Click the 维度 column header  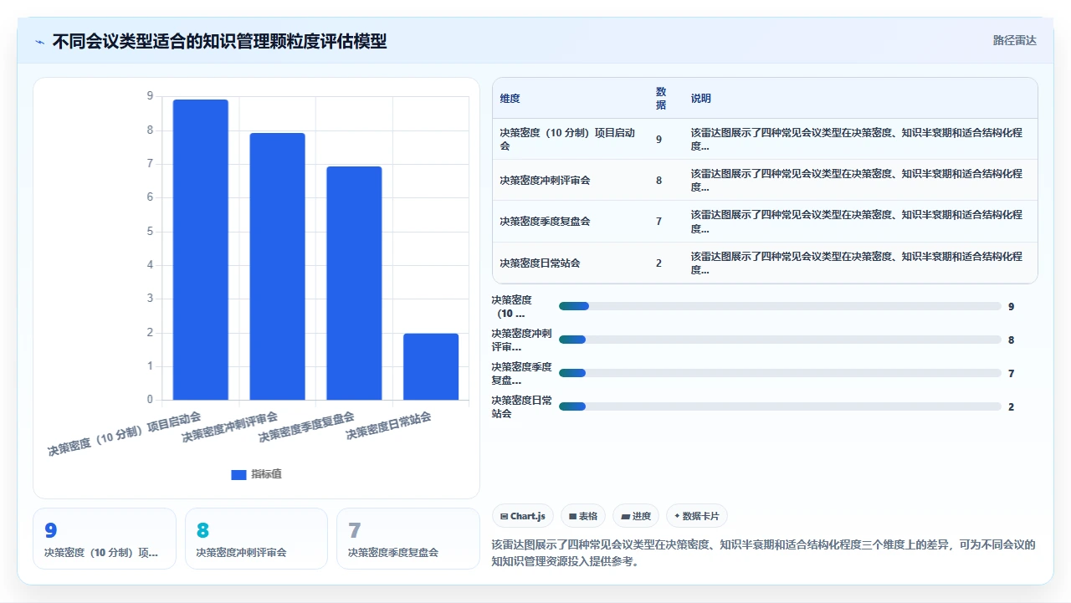(x=510, y=99)
